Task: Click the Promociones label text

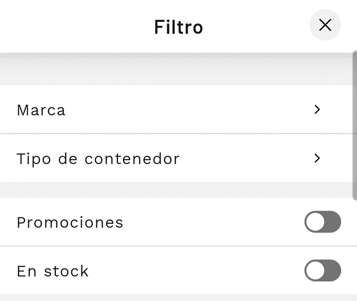Action: tap(70, 222)
